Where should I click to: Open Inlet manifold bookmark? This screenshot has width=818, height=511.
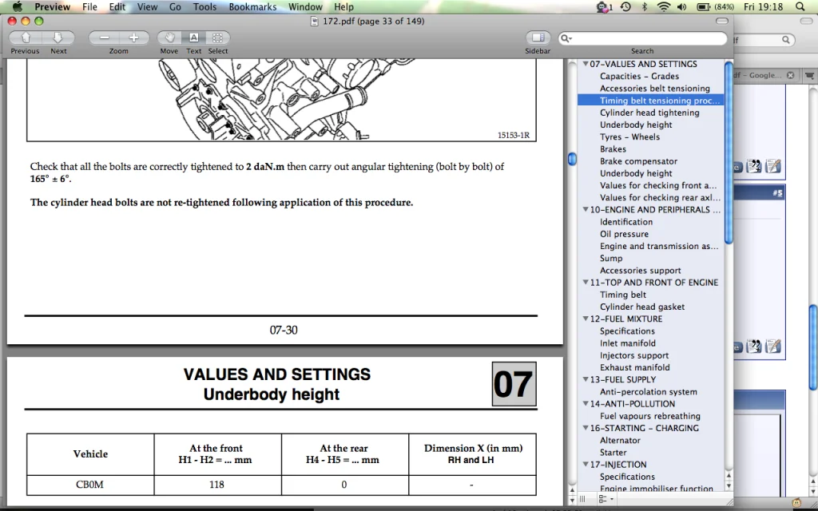point(628,343)
